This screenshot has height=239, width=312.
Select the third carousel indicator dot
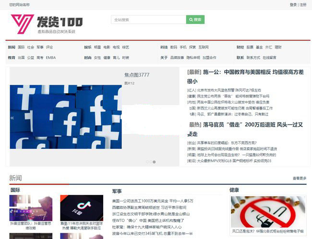coord(154,162)
